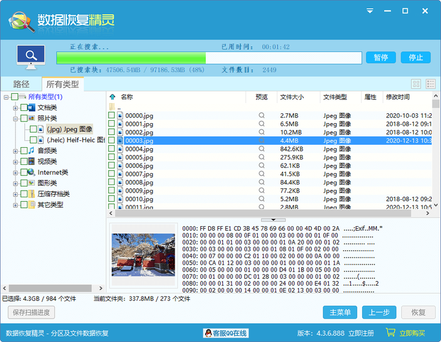Preview 00004.jpg with its magnifier icon
Viewport: 441px width, 342px height.
click(262, 148)
